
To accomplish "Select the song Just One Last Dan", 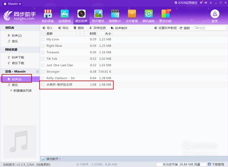I will point(60,65).
